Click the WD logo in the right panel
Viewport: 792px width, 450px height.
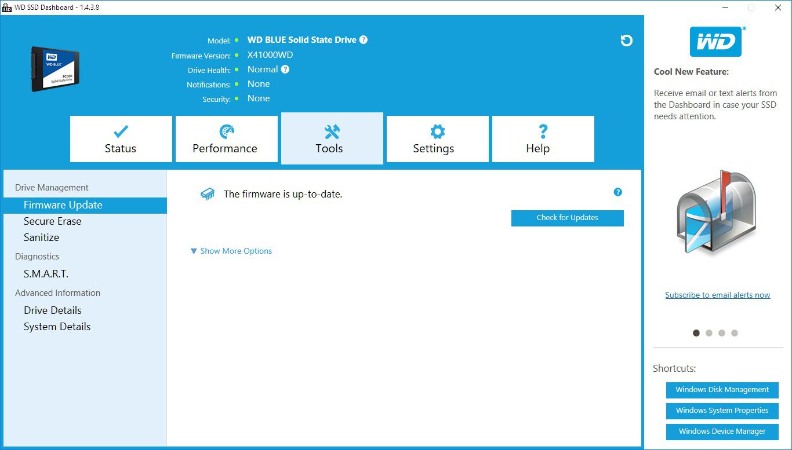[717, 41]
